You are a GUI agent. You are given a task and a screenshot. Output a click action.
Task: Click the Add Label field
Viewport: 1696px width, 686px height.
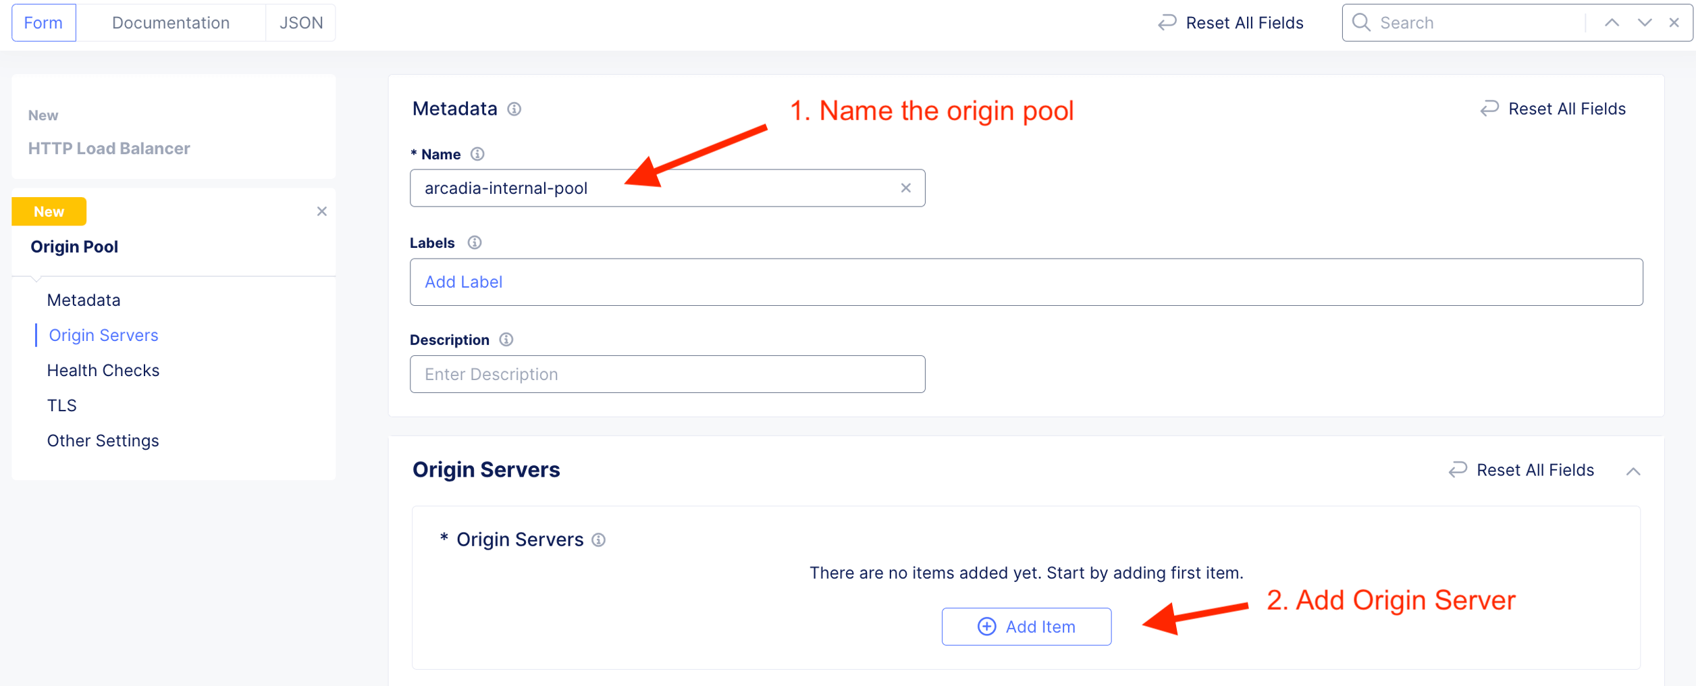(1026, 282)
